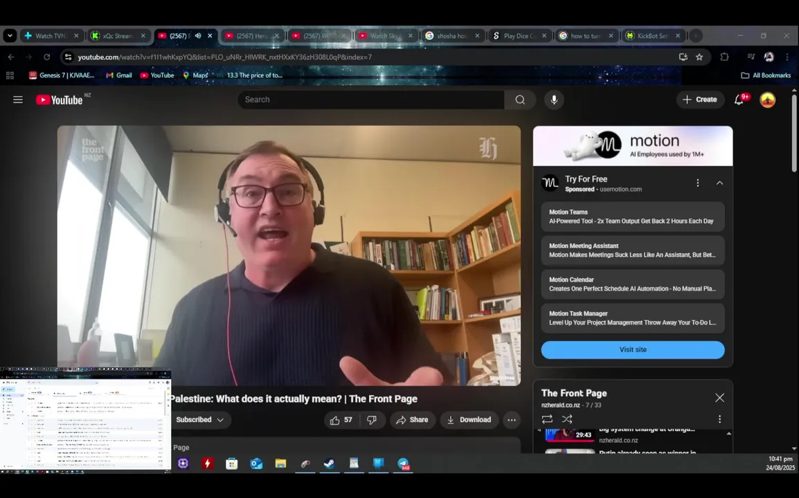
Task: Close The Front Page playlist panel
Action: [719, 398]
